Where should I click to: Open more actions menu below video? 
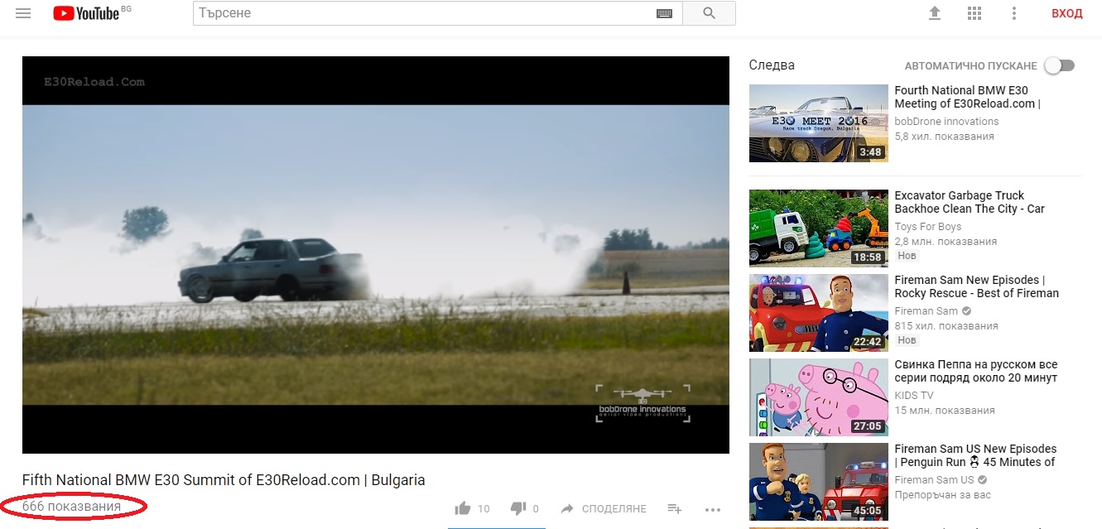click(713, 509)
